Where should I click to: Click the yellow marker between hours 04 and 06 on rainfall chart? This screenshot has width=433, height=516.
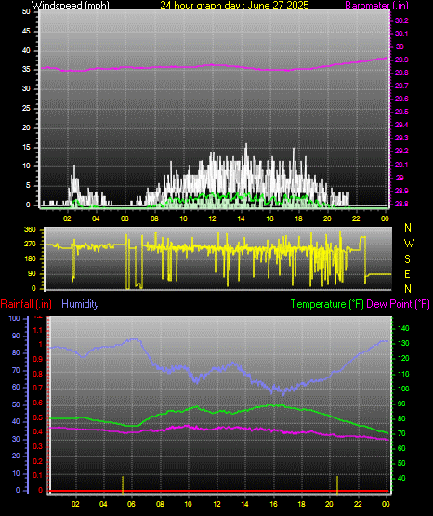click(123, 484)
